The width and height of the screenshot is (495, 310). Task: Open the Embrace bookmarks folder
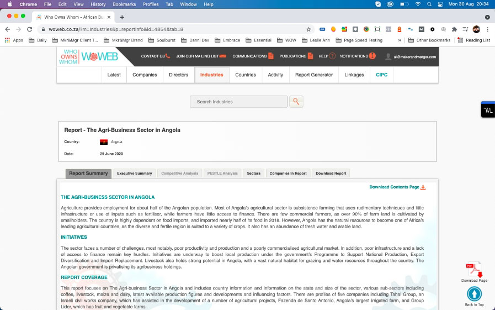[227, 40]
